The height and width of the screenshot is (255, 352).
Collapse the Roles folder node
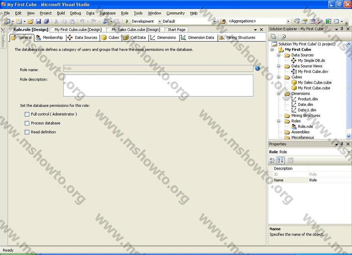(279, 121)
